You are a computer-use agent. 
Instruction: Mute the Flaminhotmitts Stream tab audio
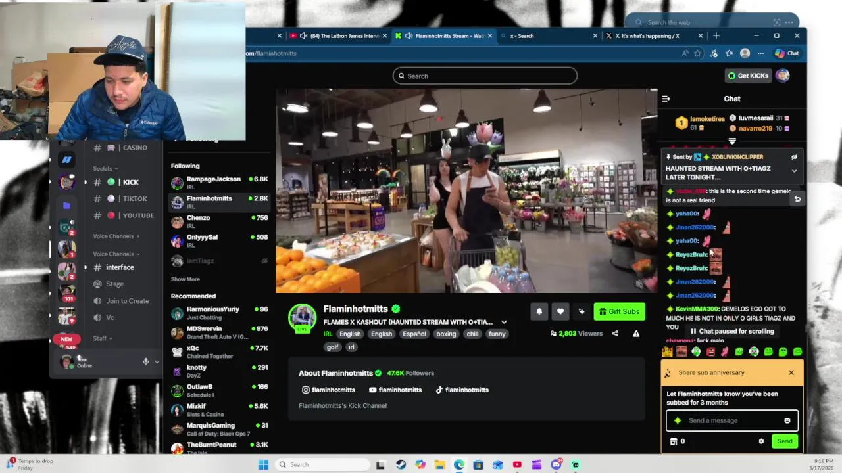[409, 35]
